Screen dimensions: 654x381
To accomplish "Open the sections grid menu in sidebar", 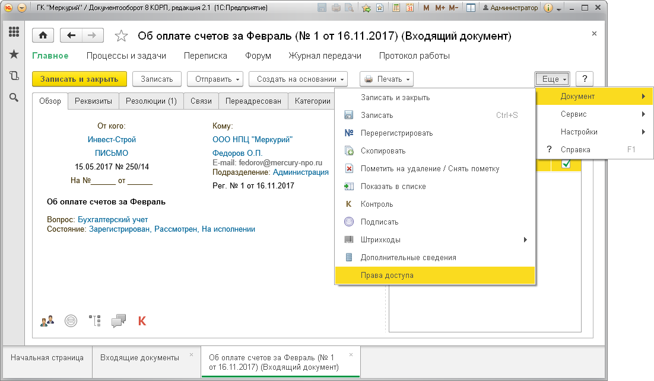I will click(x=14, y=31).
